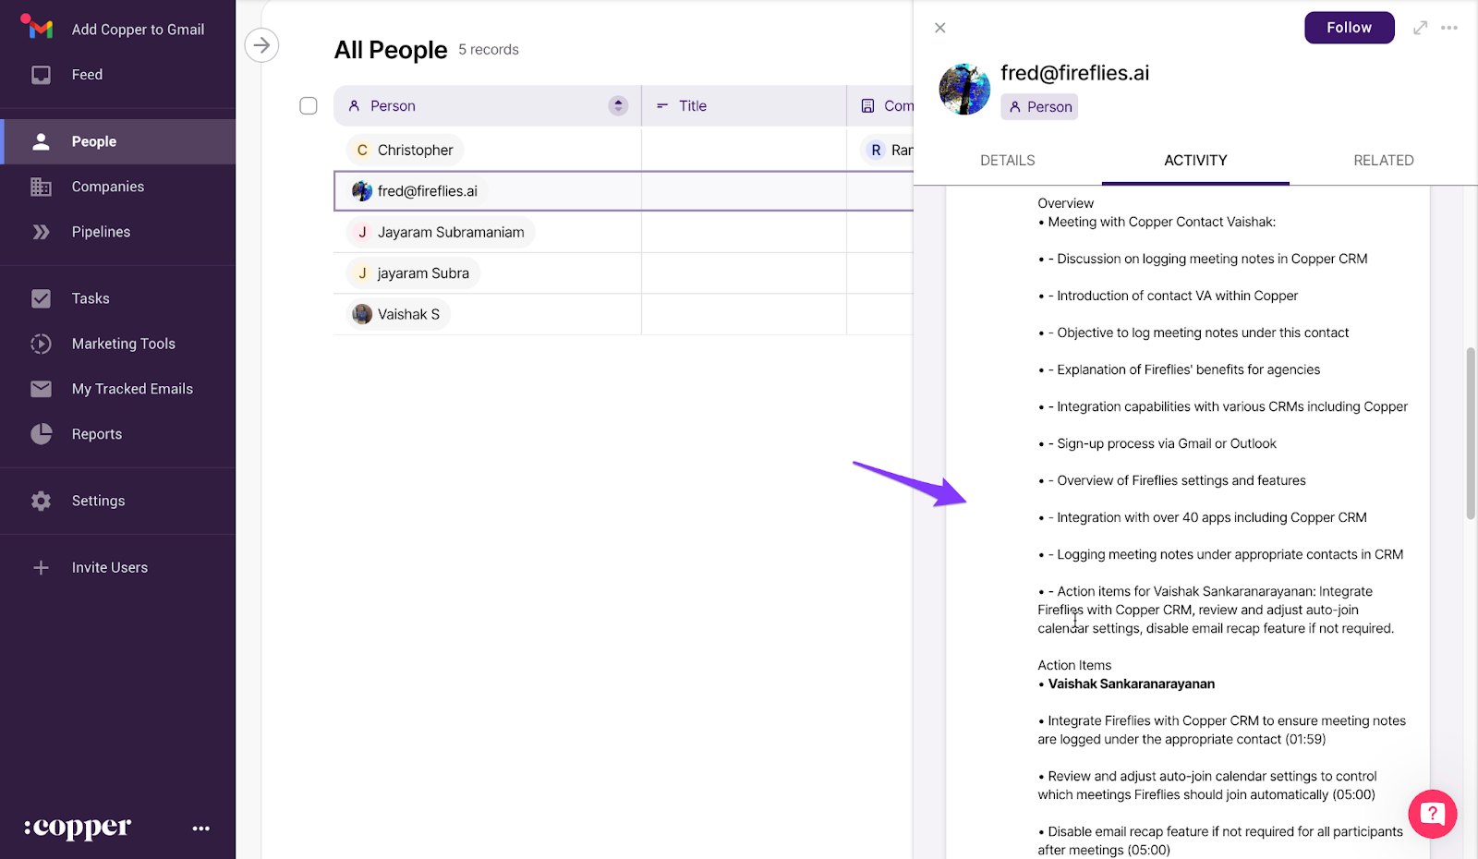This screenshot has height=859, width=1478.
Task: Click 'Sign-up process via Gmail or Outlook'
Action: (x=1167, y=443)
